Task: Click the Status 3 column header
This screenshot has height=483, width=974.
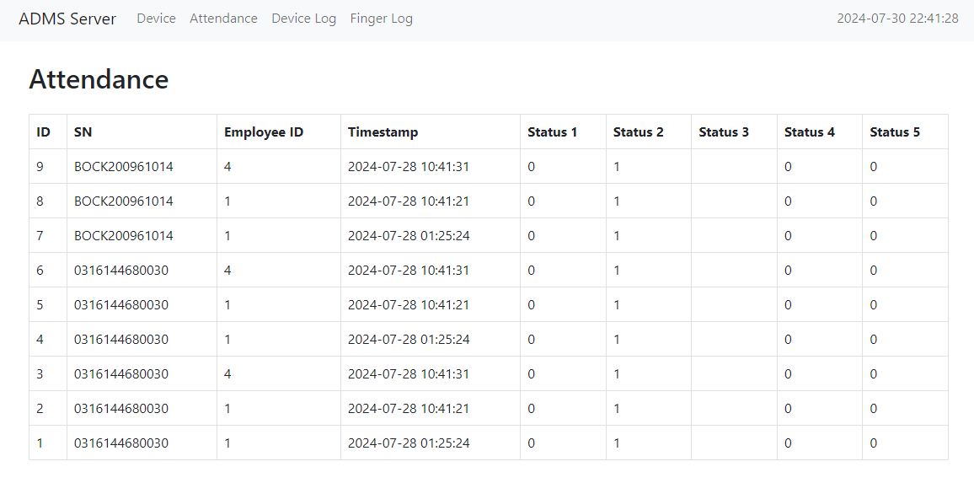Action: 723,132
